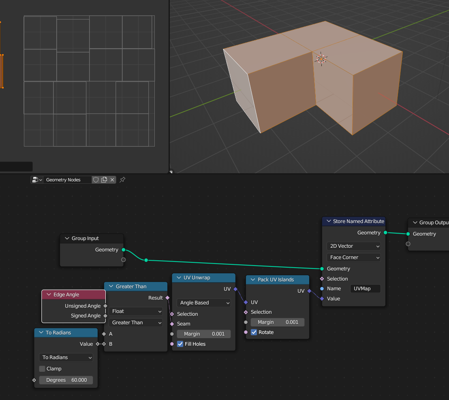
Task: Click the Pack UV Islands Selection socket
Action: click(246, 312)
